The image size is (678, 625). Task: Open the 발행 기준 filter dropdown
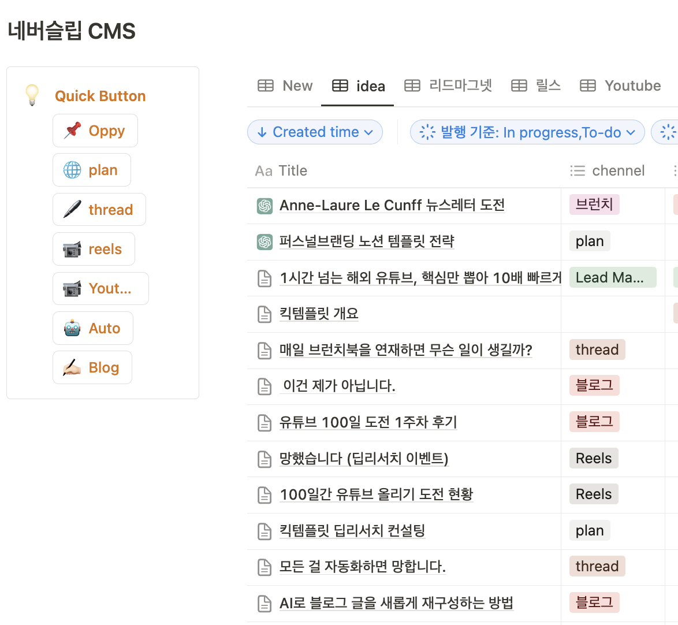pyautogui.click(x=527, y=132)
